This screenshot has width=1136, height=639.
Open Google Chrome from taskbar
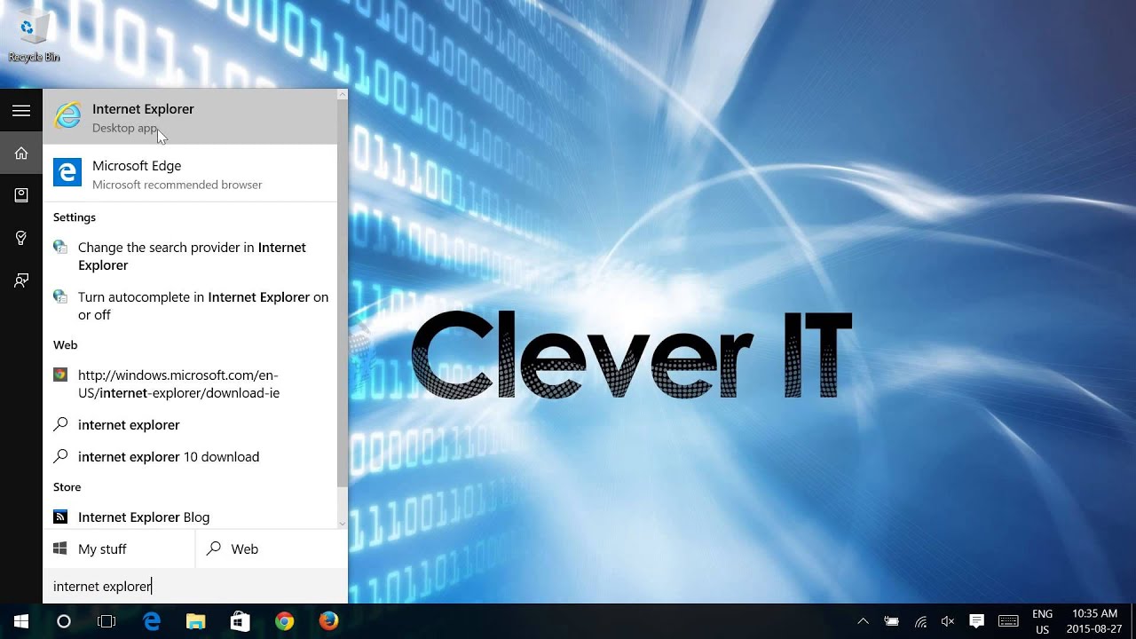(x=285, y=621)
